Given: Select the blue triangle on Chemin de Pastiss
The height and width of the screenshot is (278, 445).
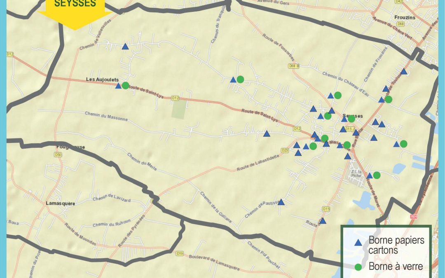Looking at the screenshot, I should point(281,202).
